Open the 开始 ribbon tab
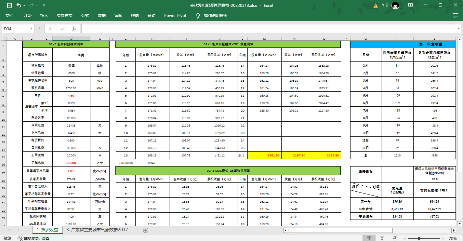 coord(28,16)
